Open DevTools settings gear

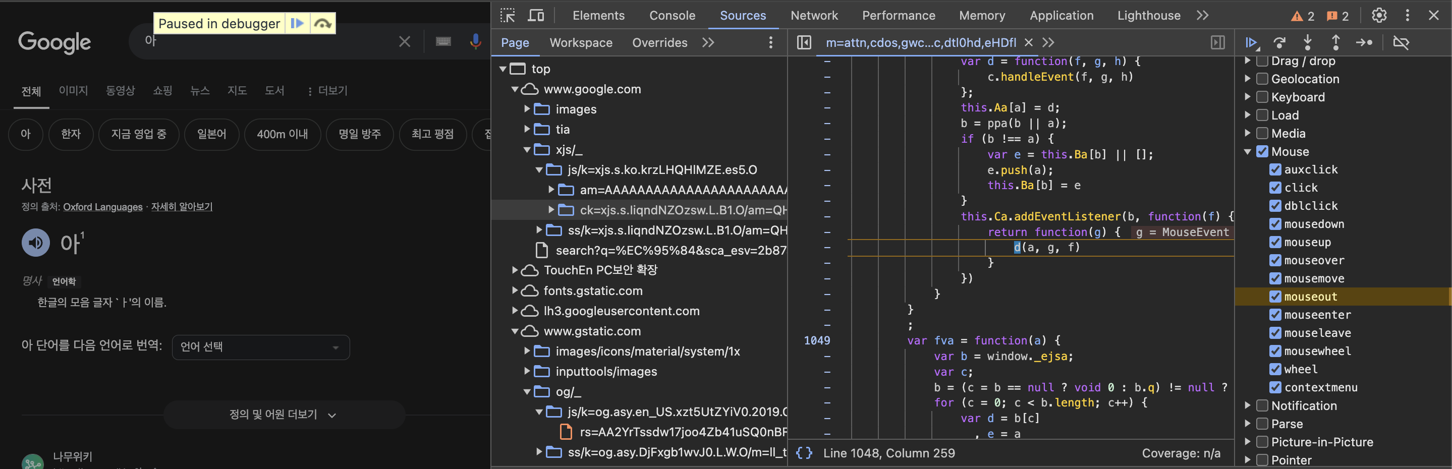coord(1379,15)
